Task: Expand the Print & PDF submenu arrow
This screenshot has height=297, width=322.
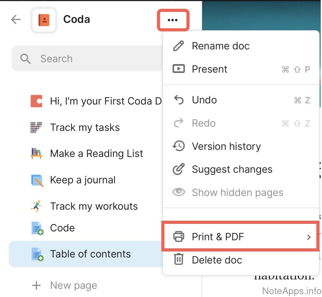Action: [309, 237]
